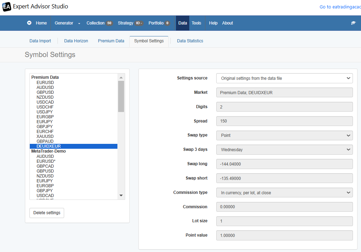
Task: Click the Swap long input field
Action: point(284,164)
